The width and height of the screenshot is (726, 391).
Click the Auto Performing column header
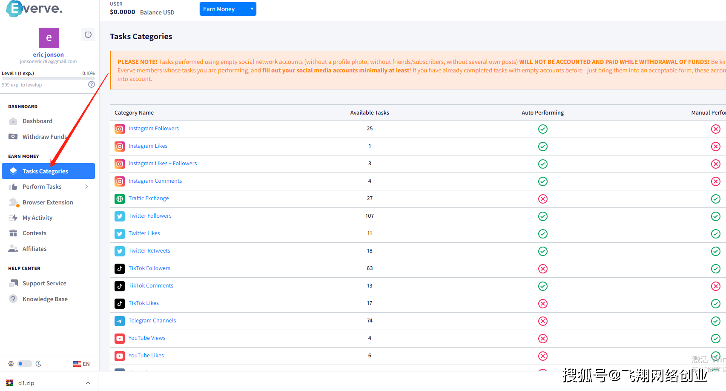point(542,112)
